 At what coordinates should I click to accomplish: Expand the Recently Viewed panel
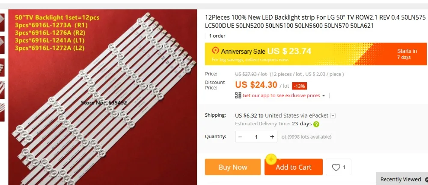coord(402,179)
